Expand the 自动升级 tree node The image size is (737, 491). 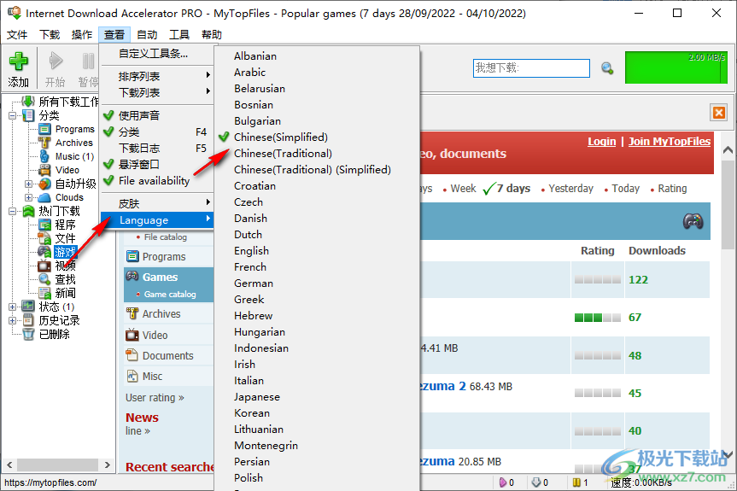click(29, 184)
